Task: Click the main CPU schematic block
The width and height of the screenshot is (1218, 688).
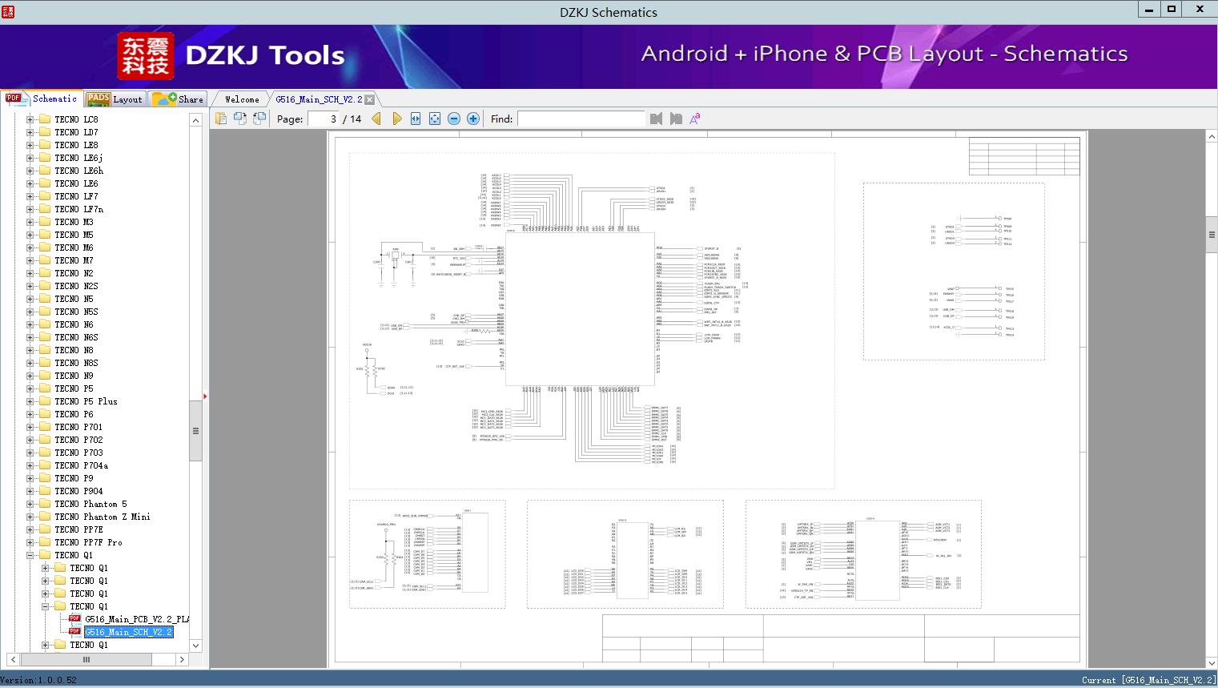Action: click(581, 308)
